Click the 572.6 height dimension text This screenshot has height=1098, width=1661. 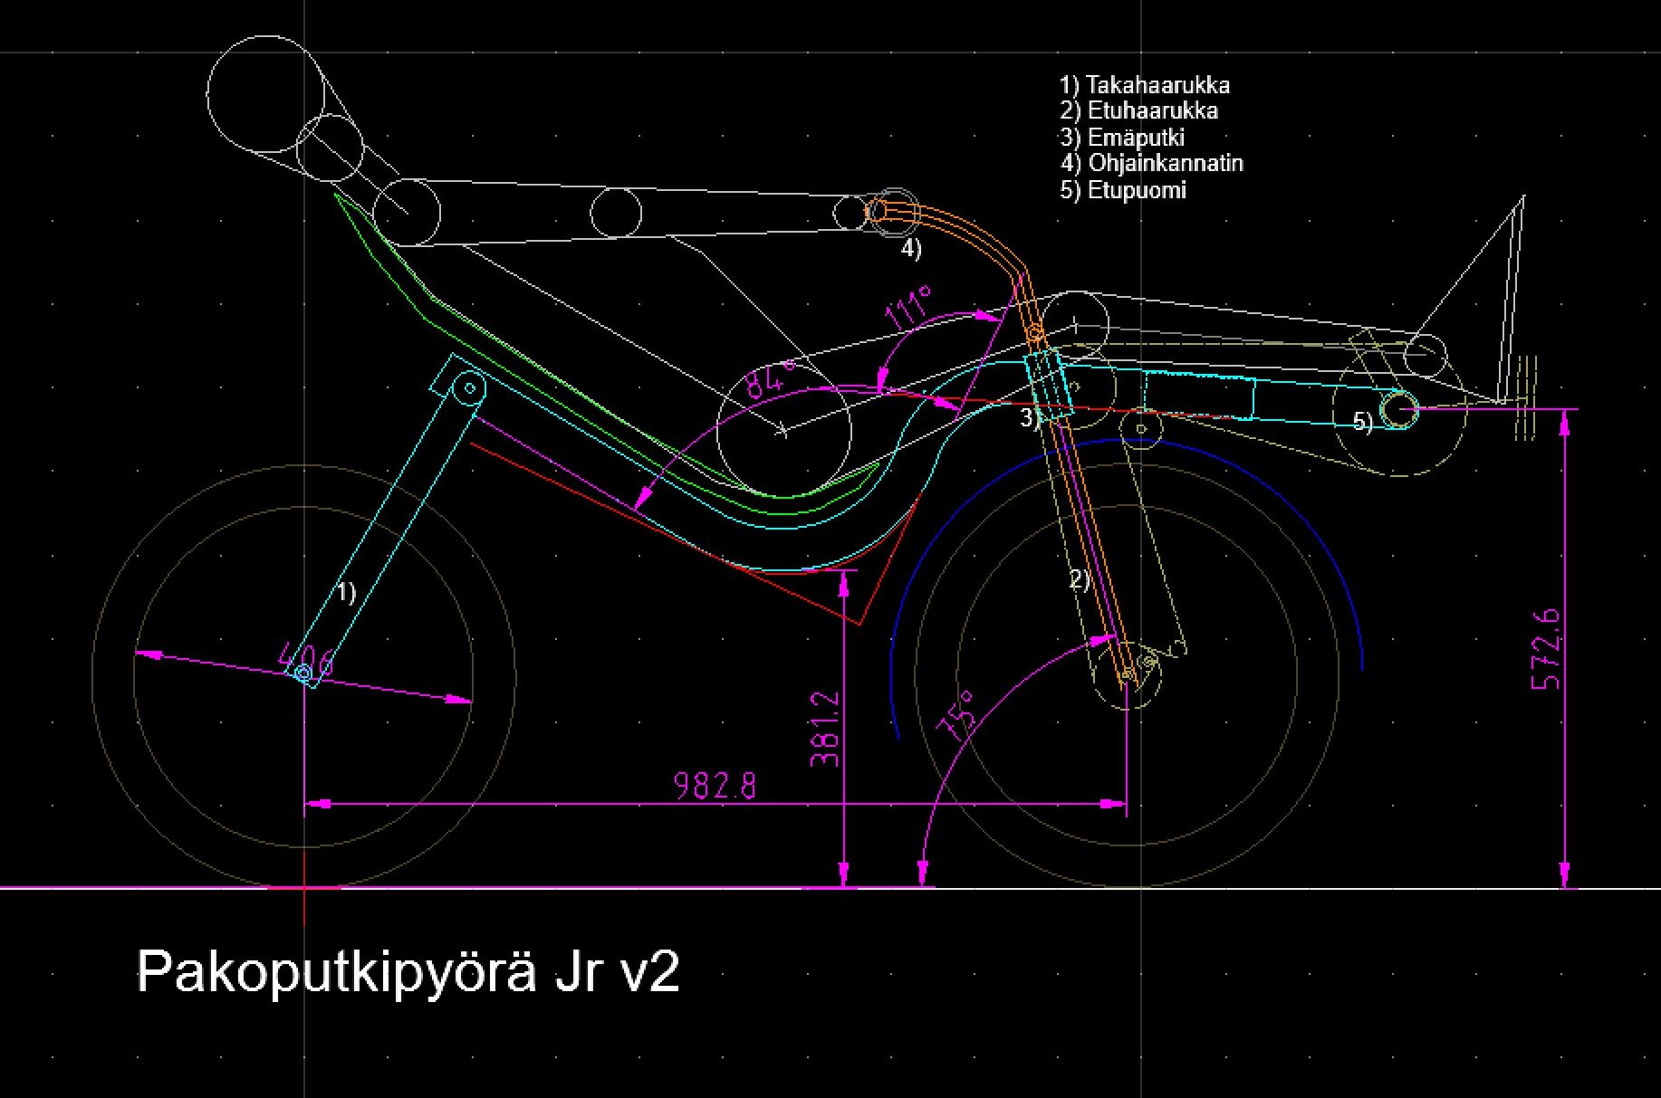tap(1546, 649)
